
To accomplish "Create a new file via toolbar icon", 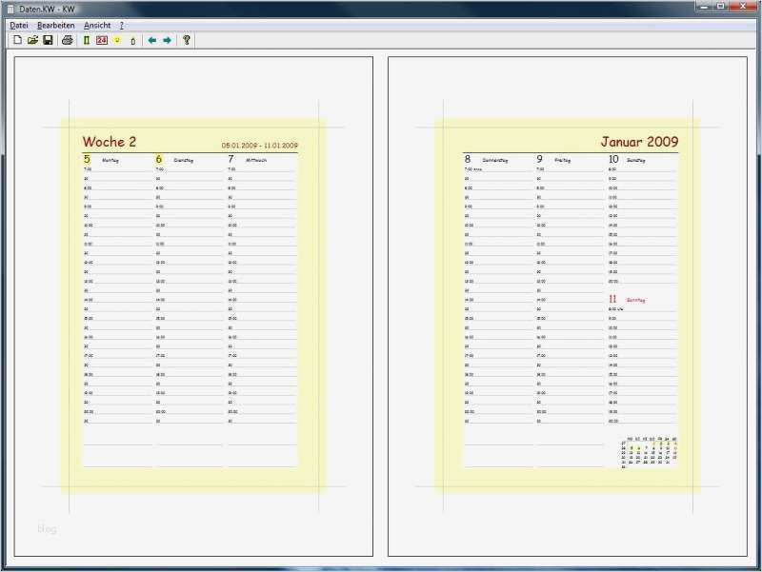I will pos(17,40).
